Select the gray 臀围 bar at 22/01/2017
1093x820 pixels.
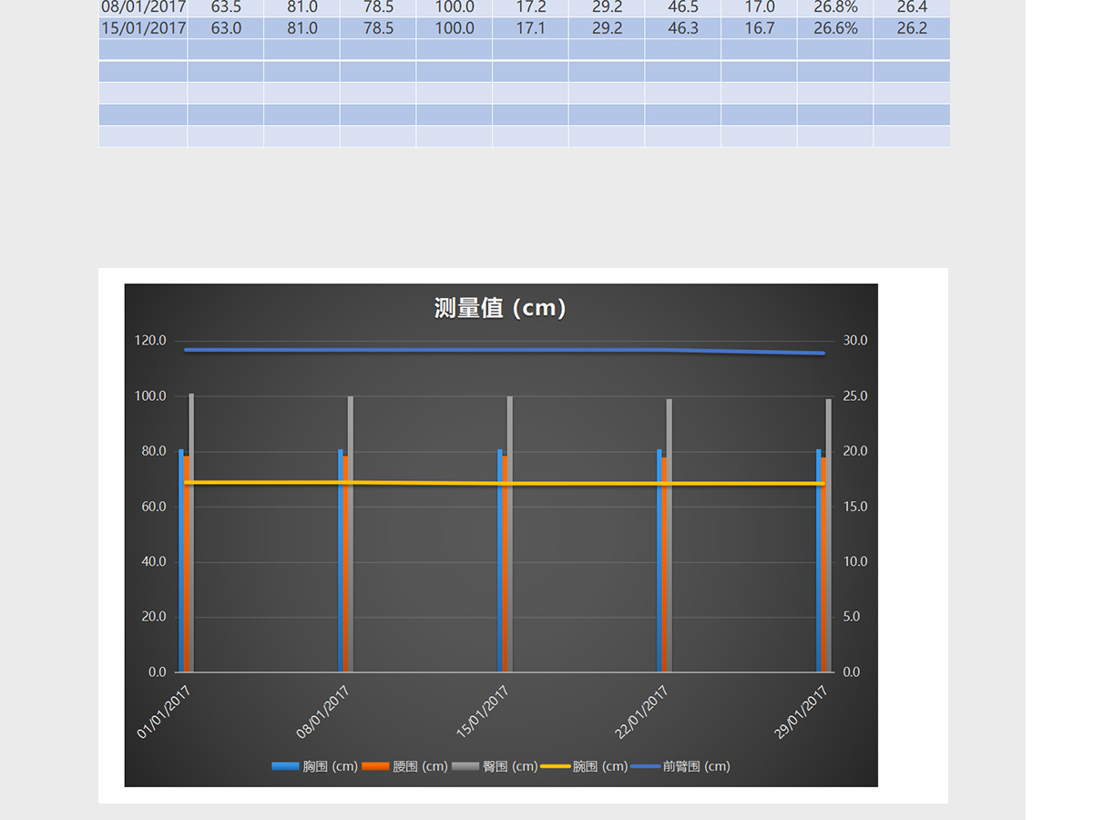(x=669, y=536)
